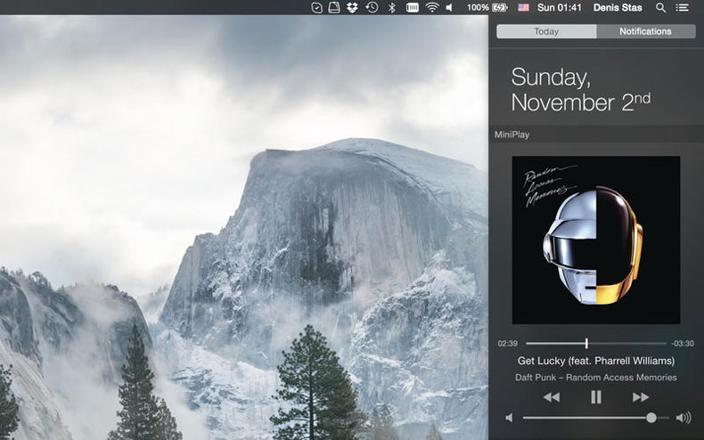Open the Wi-Fi menu
The height and width of the screenshot is (440, 704).
(432, 8)
